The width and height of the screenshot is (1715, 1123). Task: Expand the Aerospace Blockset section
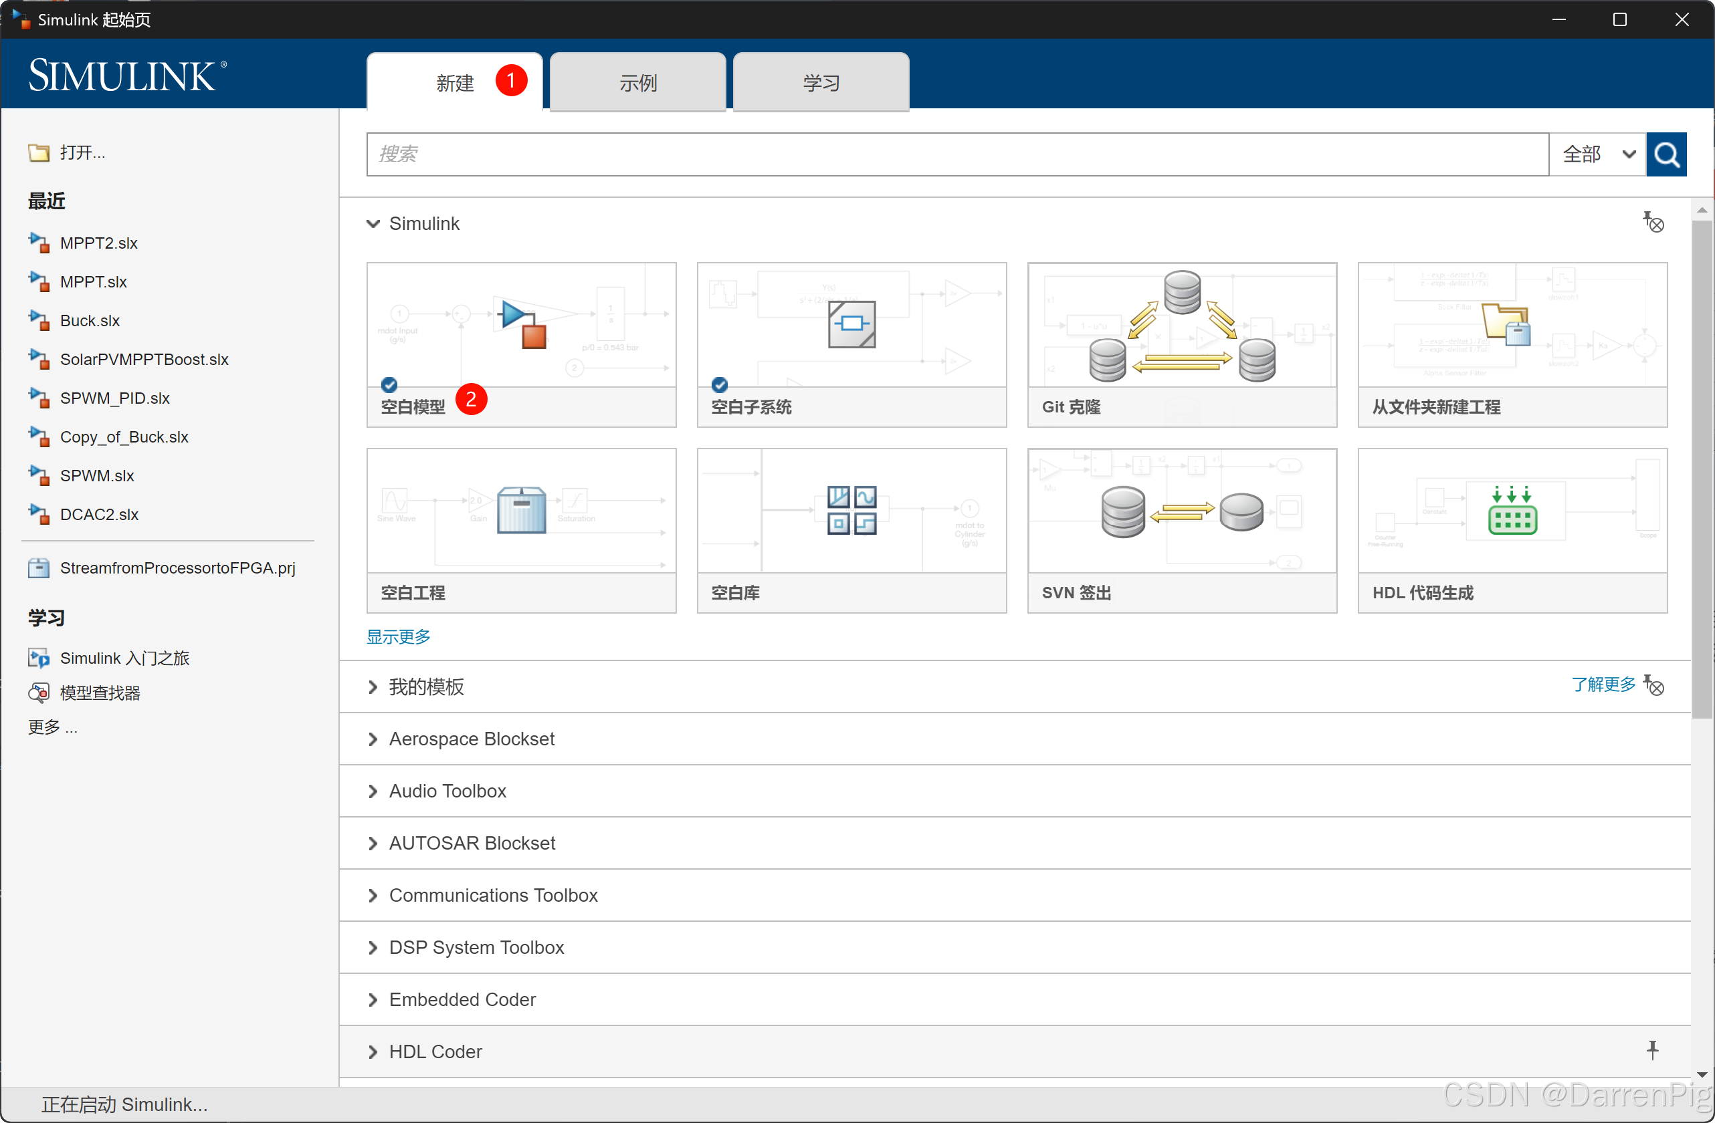[x=373, y=739]
